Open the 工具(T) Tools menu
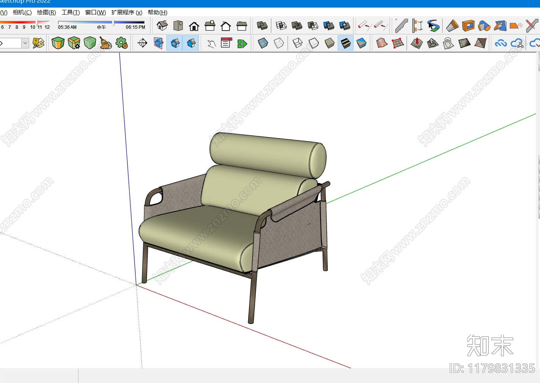Image resolution: width=540 pixels, height=383 pixels. click(71, 12)
